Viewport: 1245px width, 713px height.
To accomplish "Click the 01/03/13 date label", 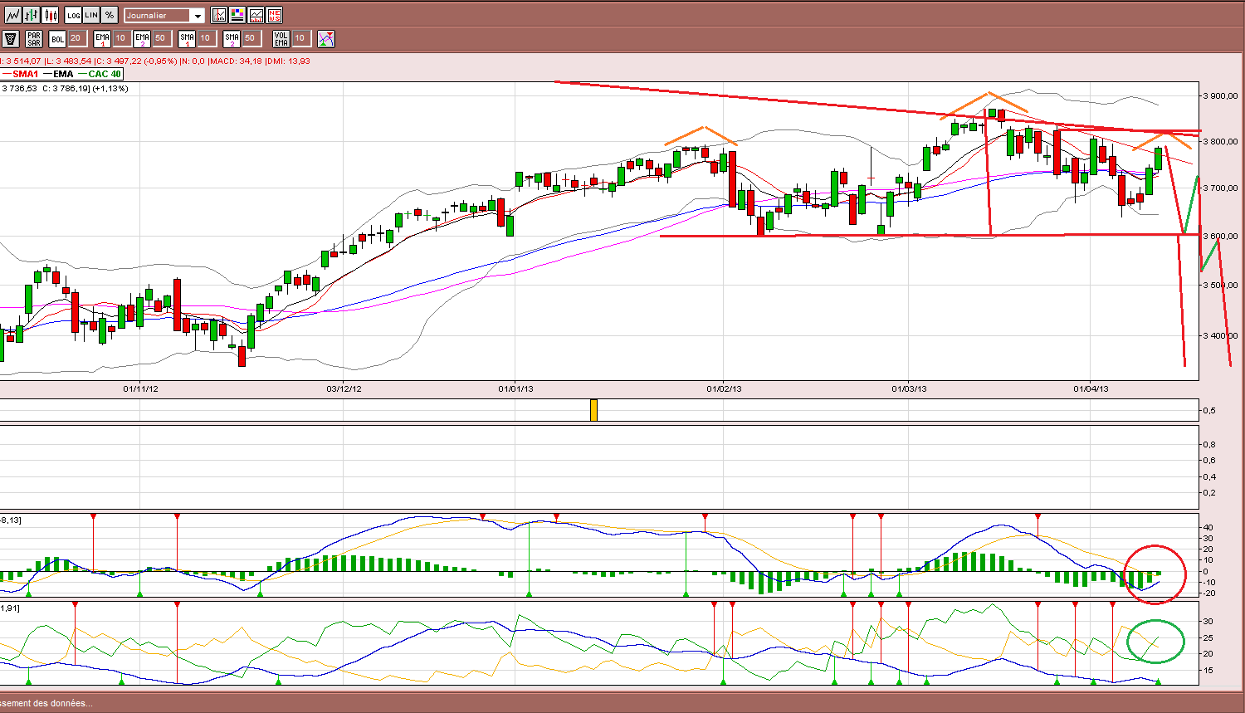I will [909, 388].
